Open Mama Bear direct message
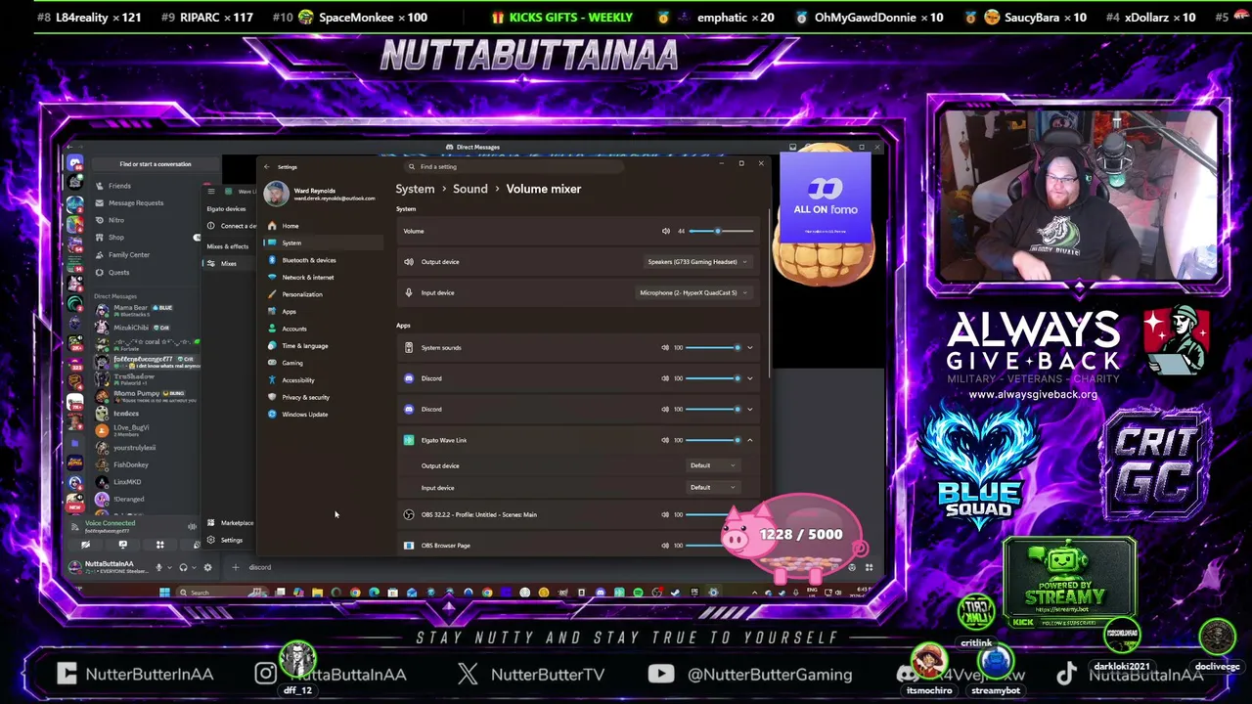Image resolution: width=1252 pixels, height=704 pixels. tap(145, 309)
